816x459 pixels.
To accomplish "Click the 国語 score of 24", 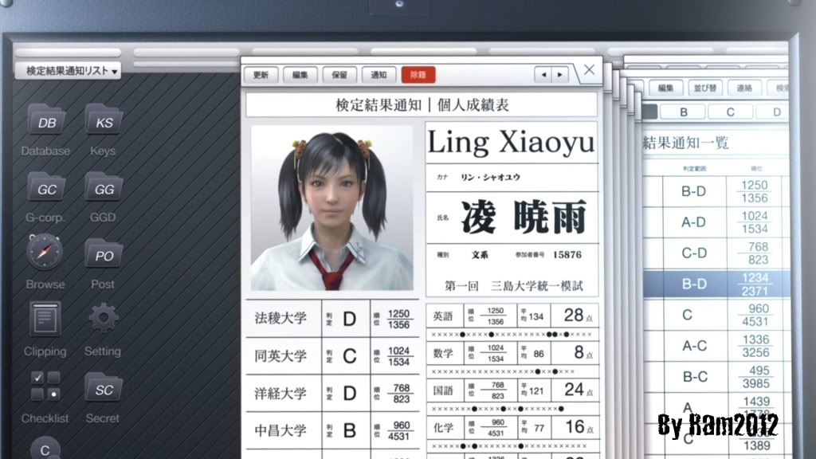I will pyautogui.click(x=574, y=389).
